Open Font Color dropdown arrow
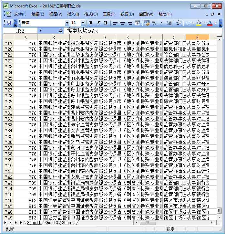This screenshot has width=225, height=234. click(215, 23)
